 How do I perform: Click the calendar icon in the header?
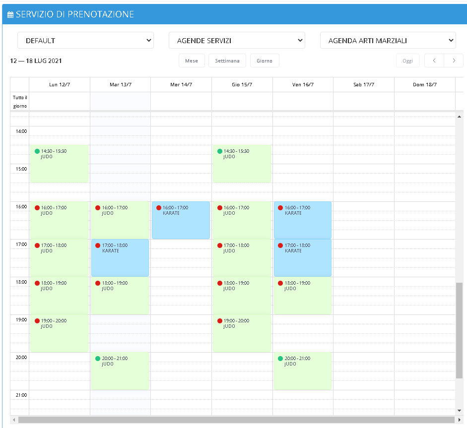click(10, 15)
